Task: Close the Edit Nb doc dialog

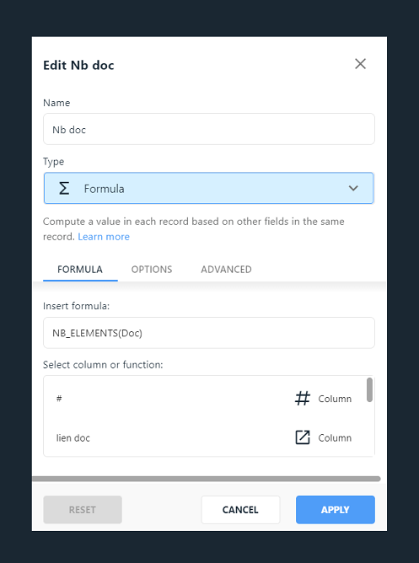Action: click(x=360, y=64)
